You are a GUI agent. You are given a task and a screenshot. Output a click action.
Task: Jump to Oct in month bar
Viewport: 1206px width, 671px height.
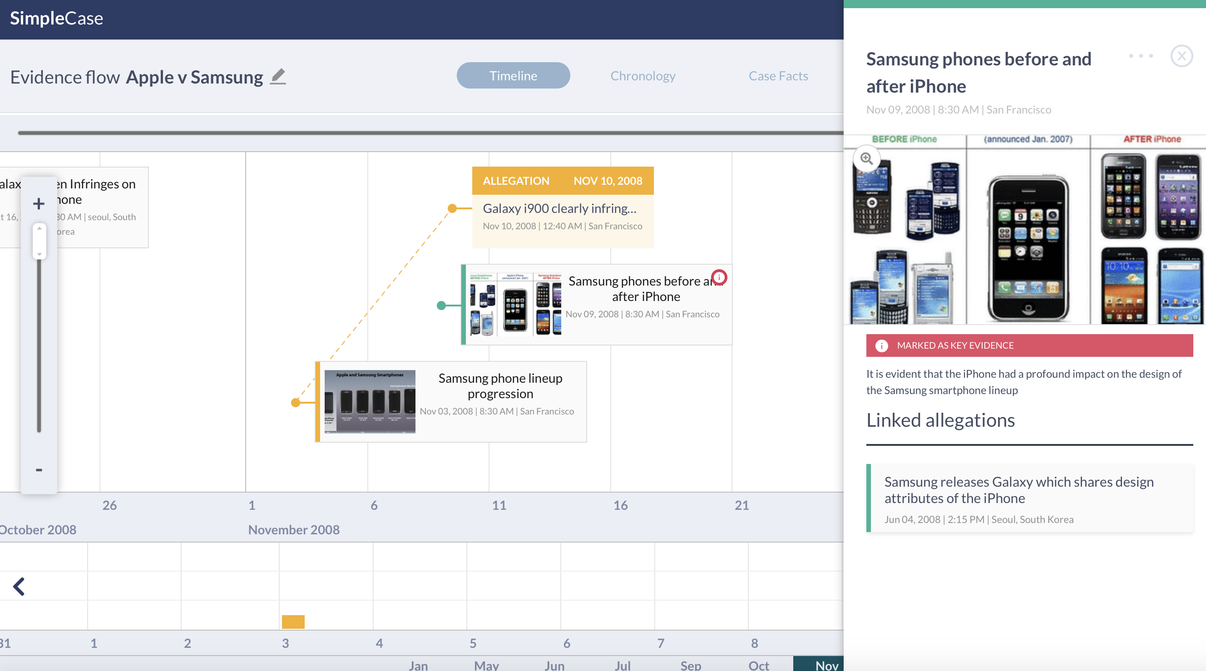(x=758, y=665)
